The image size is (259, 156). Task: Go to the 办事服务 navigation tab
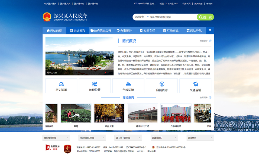[124, 31]
